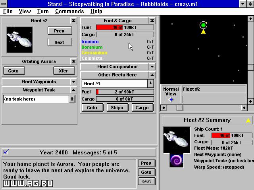Open the Turn menu
Image resolution: width=254 pixels, height=190 pixels.
pyautogui.click(x=43, y=11)
